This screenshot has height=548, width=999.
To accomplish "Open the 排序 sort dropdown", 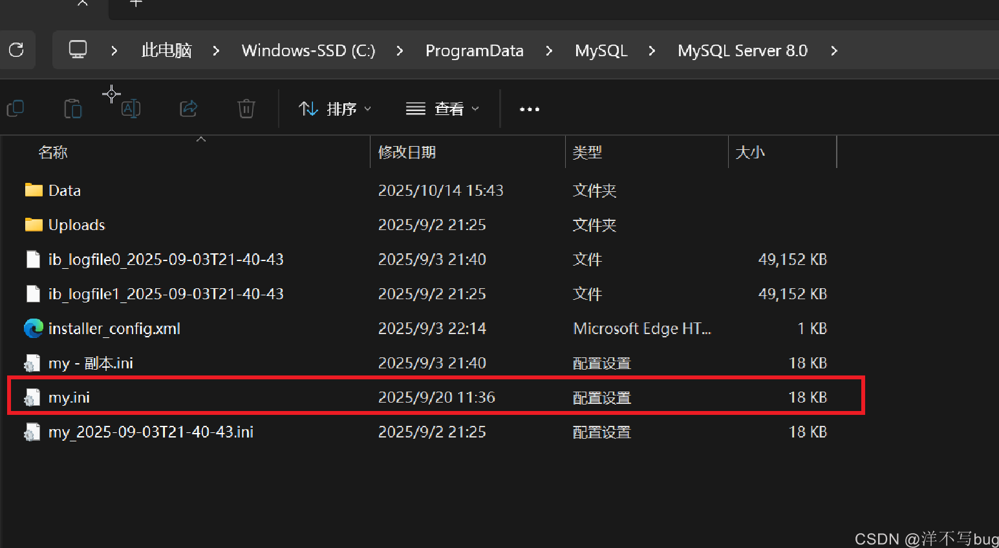I will pos(335,109).
